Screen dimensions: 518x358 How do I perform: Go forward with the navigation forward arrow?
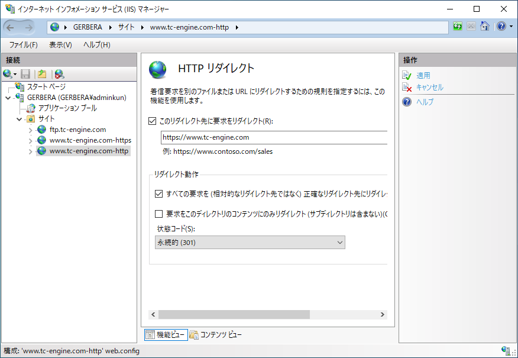(x=29, y=27)
